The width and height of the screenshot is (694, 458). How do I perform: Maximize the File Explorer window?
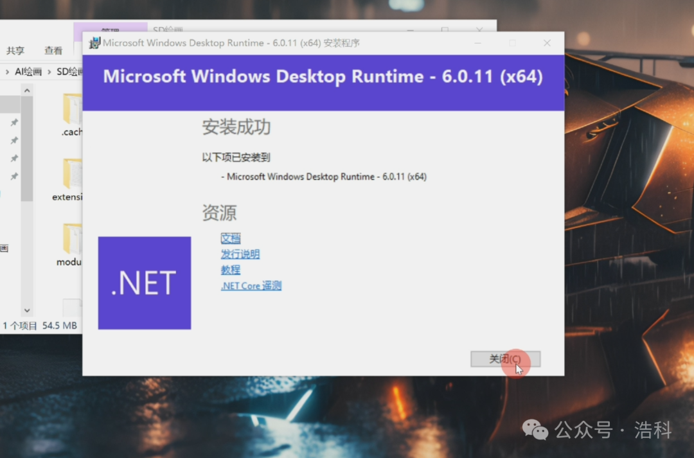[x=445, y=29]
